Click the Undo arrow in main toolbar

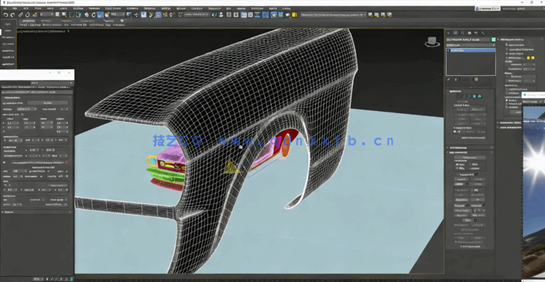pos(5,15)
